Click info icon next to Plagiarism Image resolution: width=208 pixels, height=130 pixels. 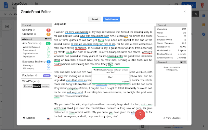click(36, 75)
